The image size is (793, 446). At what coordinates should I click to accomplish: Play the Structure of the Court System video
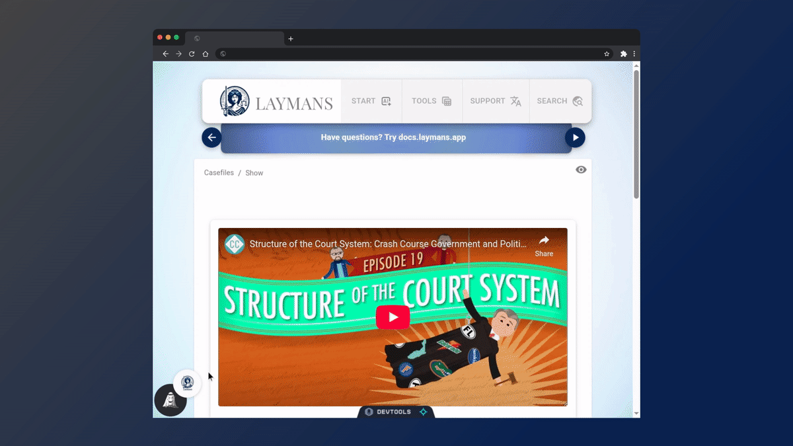coord(393,317)
